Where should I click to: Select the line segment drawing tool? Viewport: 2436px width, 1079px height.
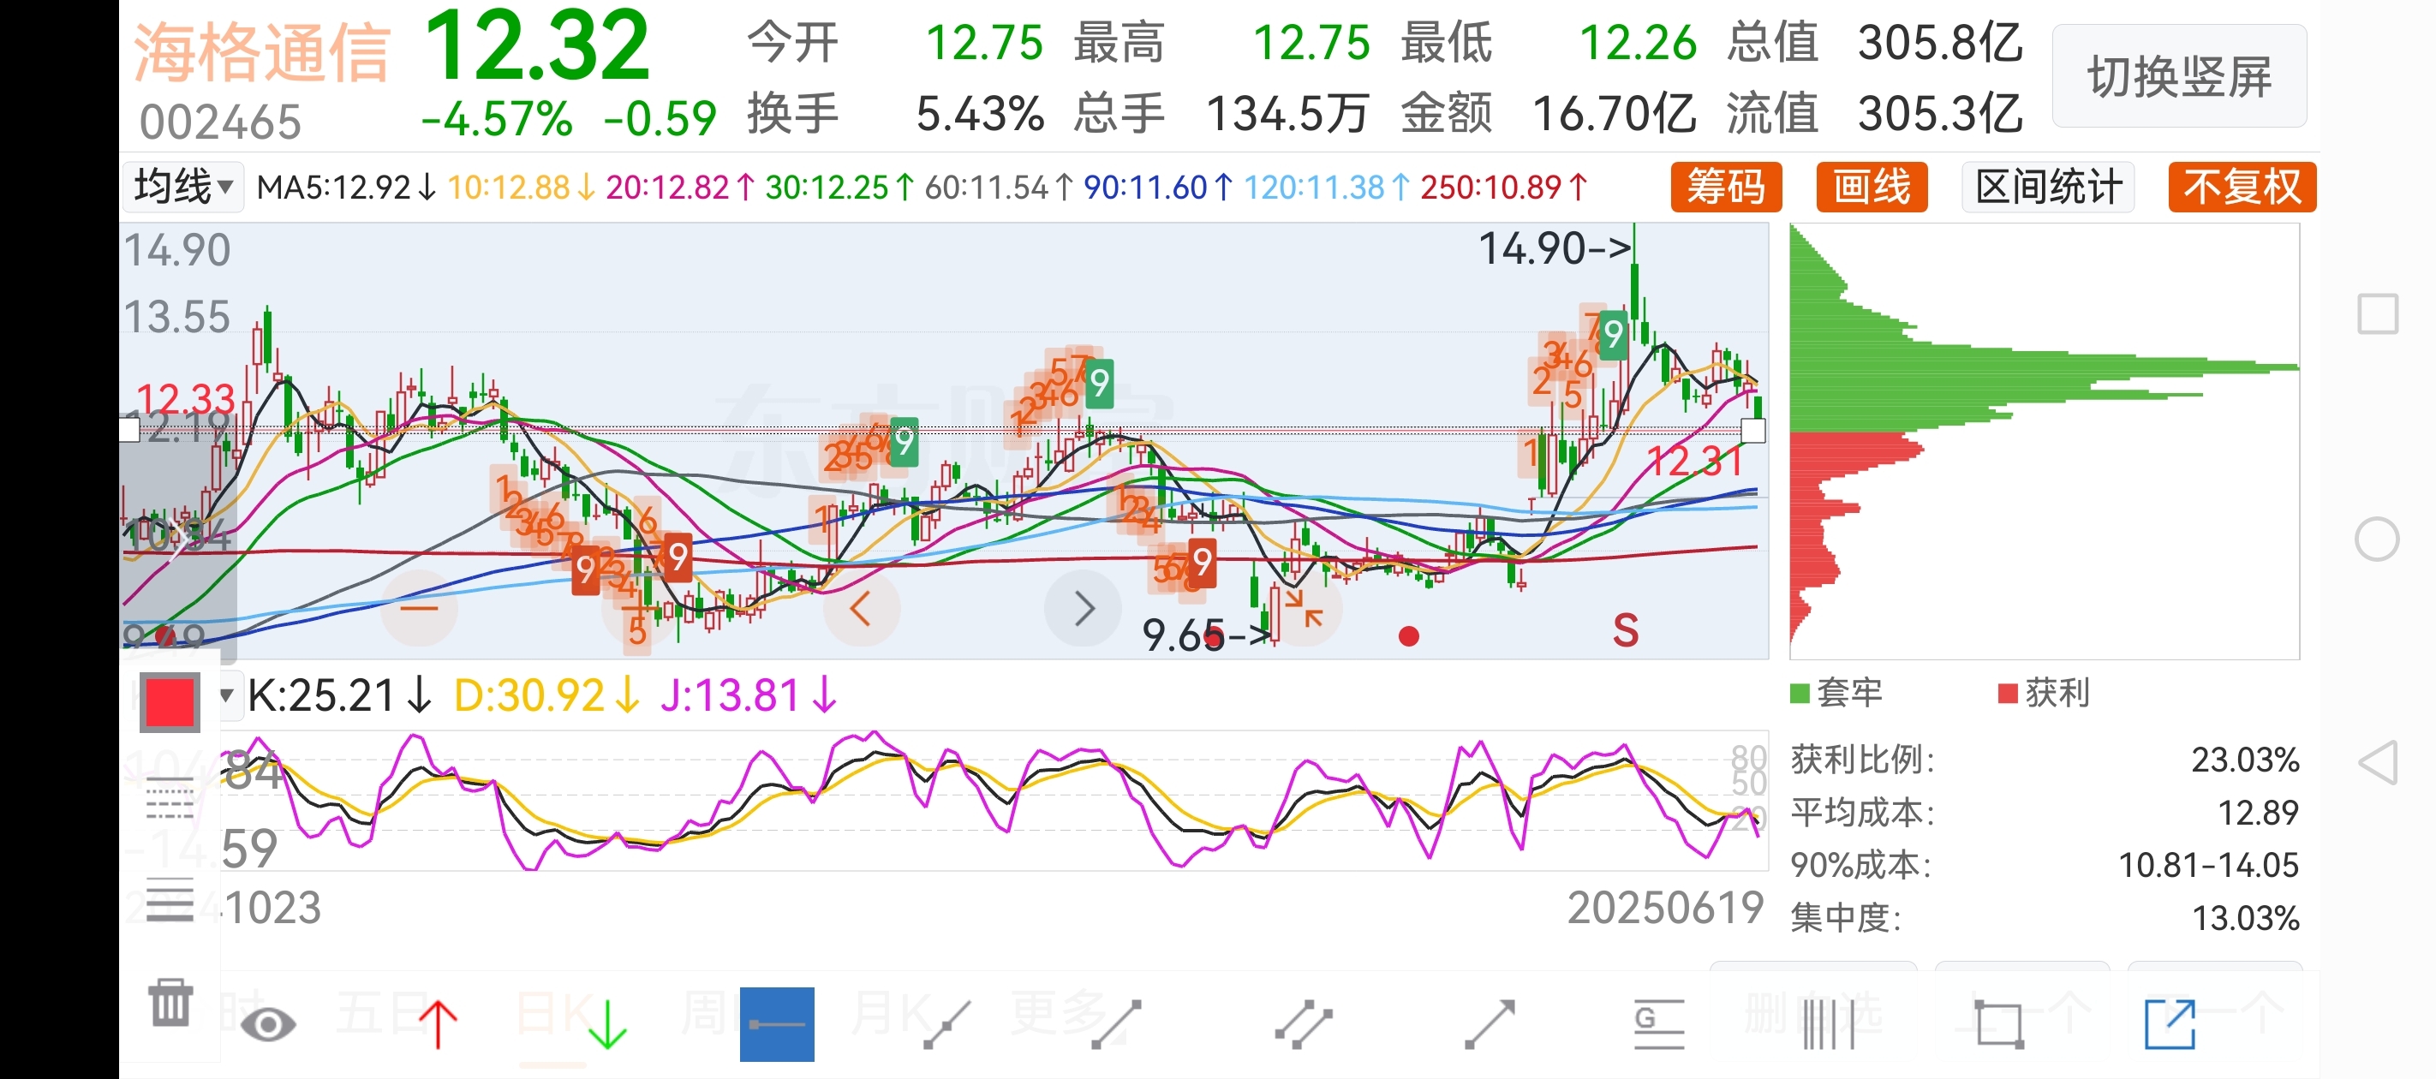1116,1024
